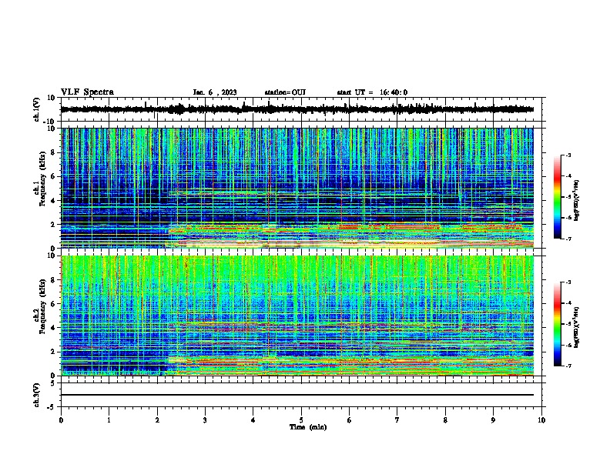Click the "-5" label on upper colorbar

568,197
